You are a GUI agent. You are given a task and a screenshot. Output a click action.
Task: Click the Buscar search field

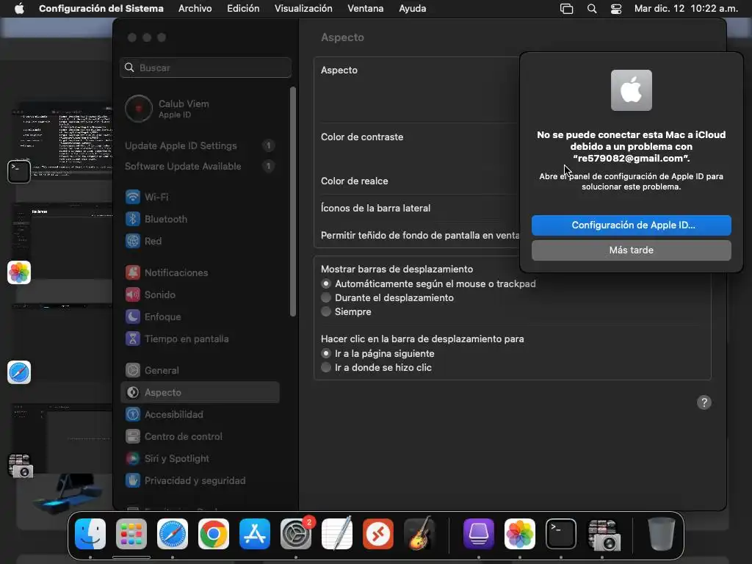click(x=206, y=68)
